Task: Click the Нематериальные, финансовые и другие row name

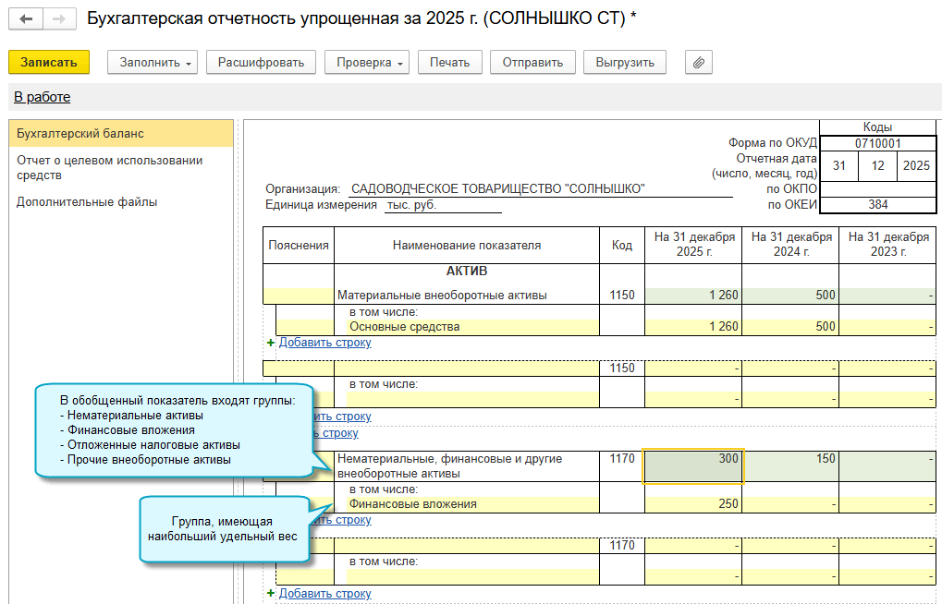Action: (x=467, y=465)
